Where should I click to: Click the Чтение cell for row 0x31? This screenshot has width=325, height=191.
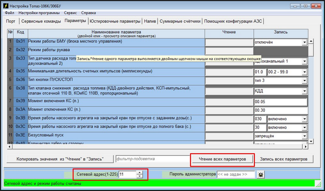pyautogui.click(x=229, y=42)
